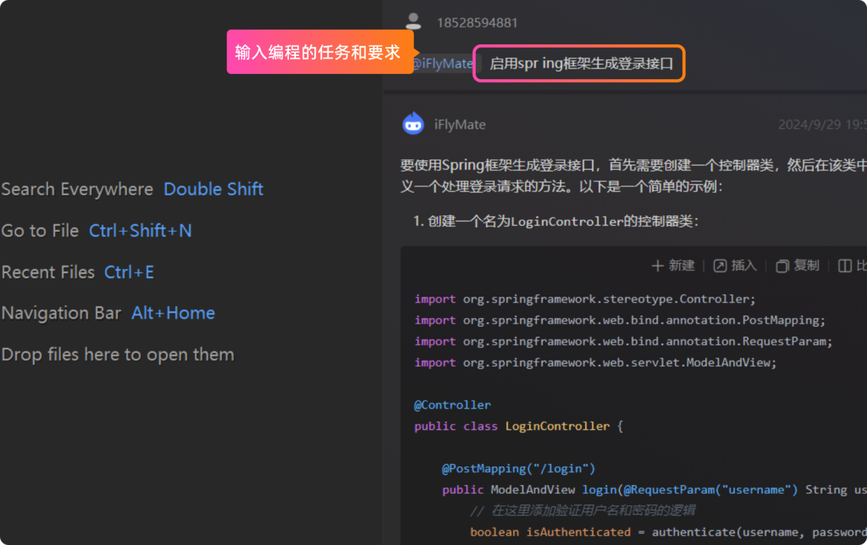Image resolution: width=867 pixels, height=545 pixels.
Task: Click the public ModelAndView login method line
Action: pyautogui.click(x=654, y=490)
